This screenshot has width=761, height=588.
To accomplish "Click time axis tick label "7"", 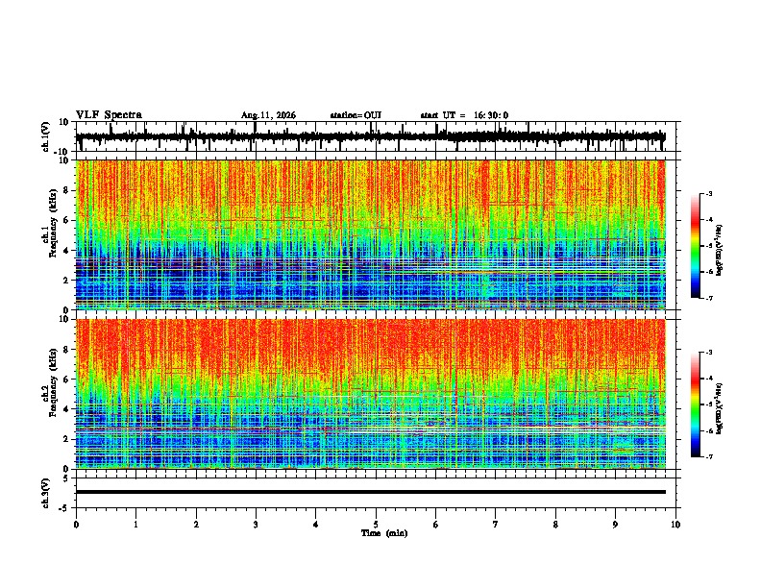I will (496, 525).
